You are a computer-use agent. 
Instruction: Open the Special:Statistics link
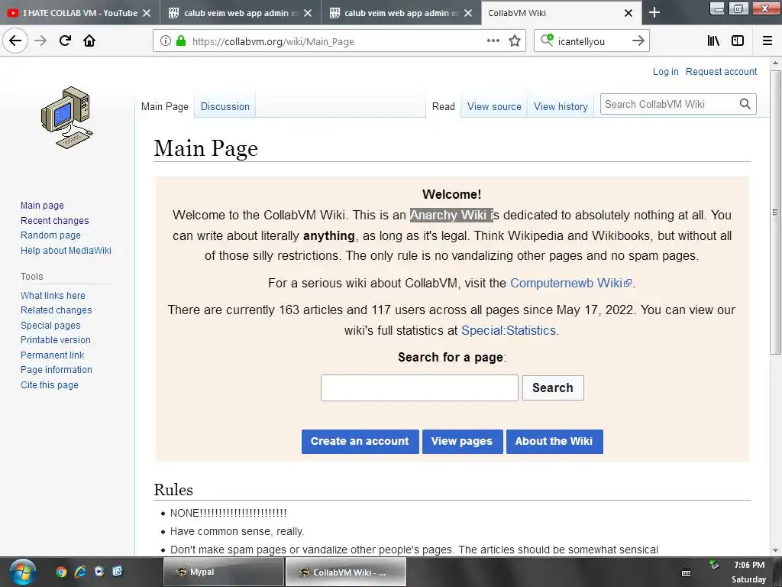point(508,330)
